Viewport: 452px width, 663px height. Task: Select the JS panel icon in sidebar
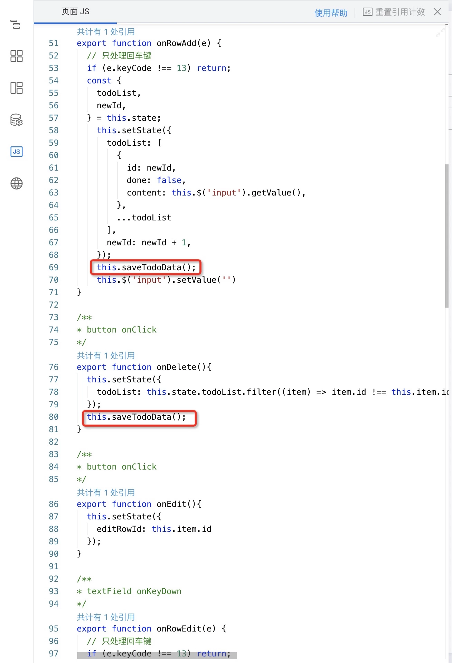click(16, 152)
